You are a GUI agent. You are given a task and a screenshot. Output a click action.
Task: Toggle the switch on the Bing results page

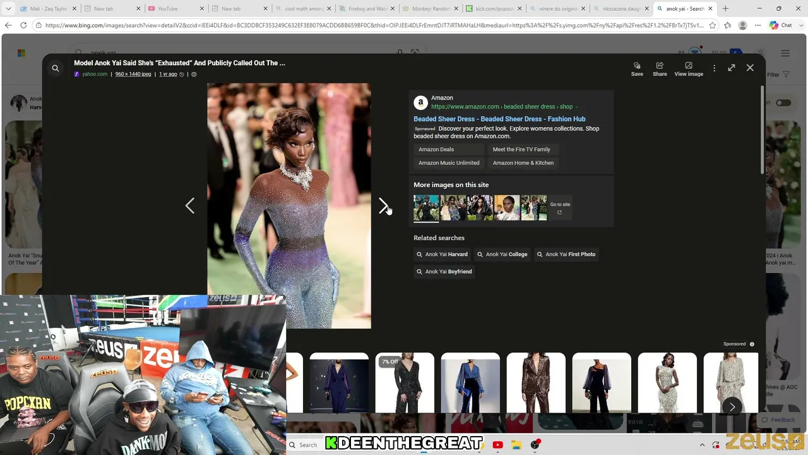[x=783, y=103]
